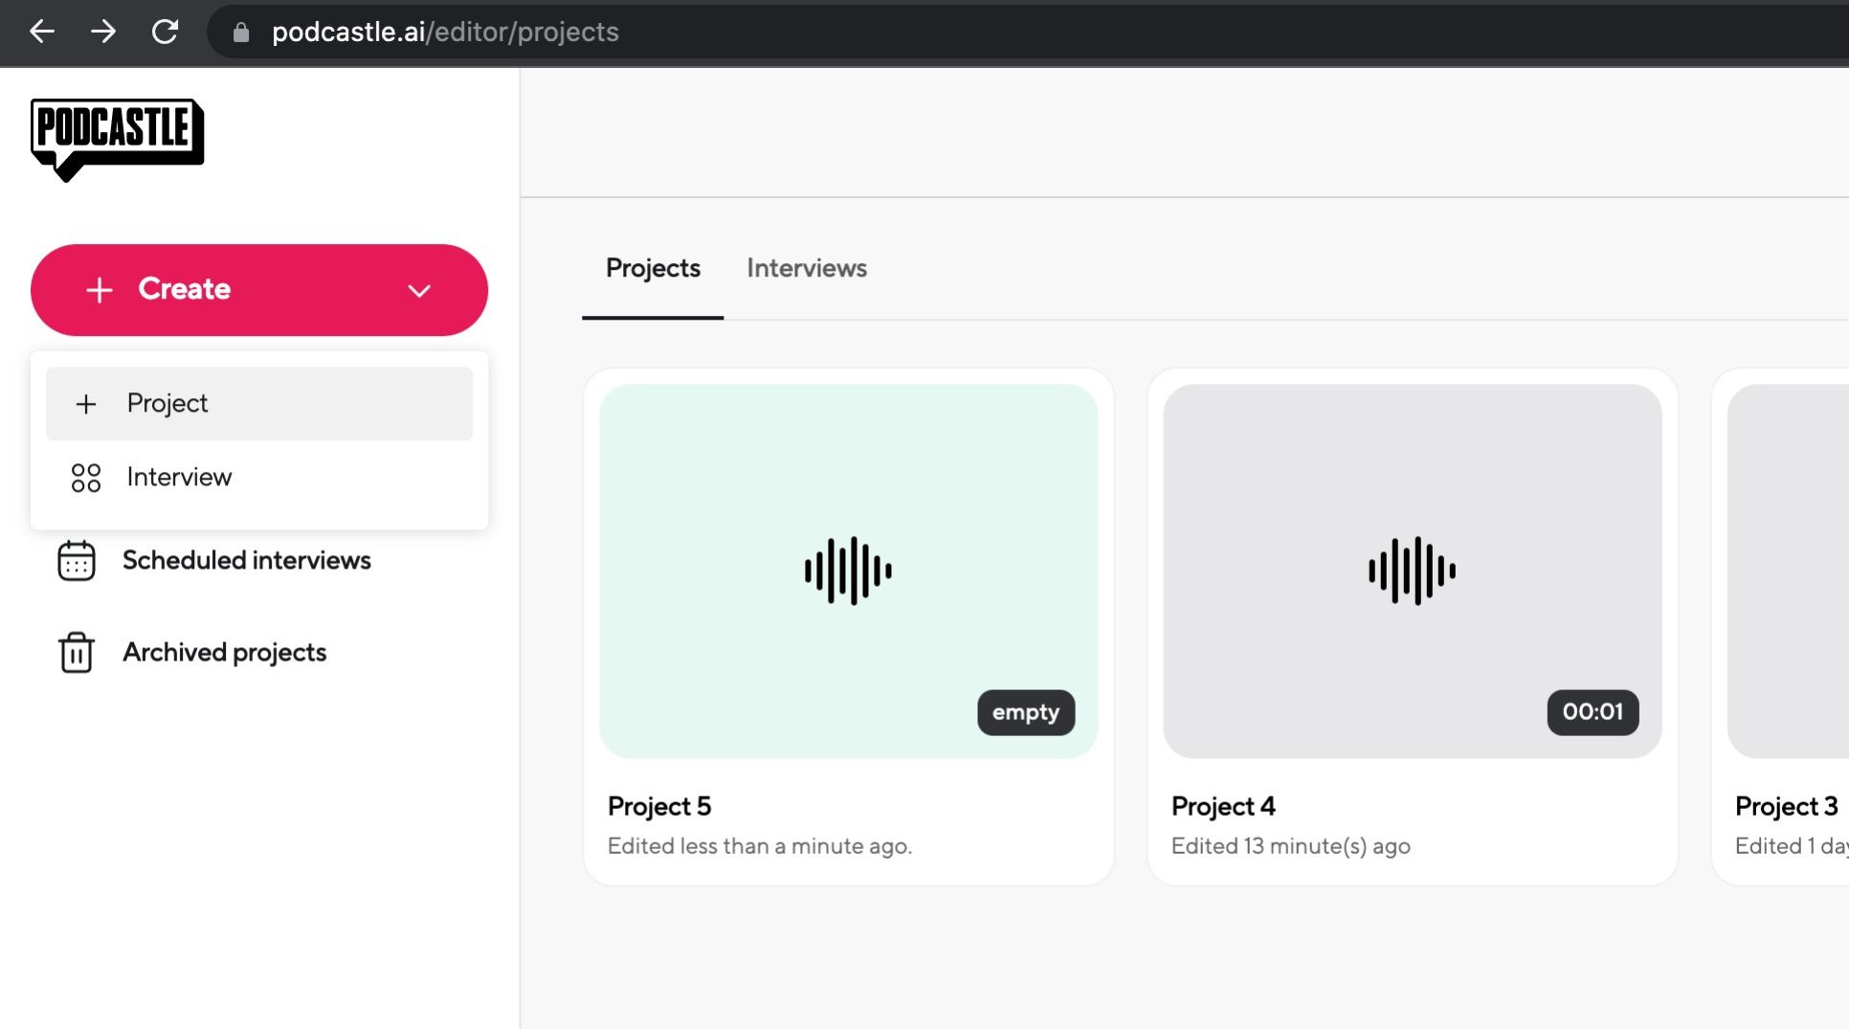Click the forward navigation arrow
Image resolution: width=1849 pixels, height=1029 pixels.
[x=103, y=33]
